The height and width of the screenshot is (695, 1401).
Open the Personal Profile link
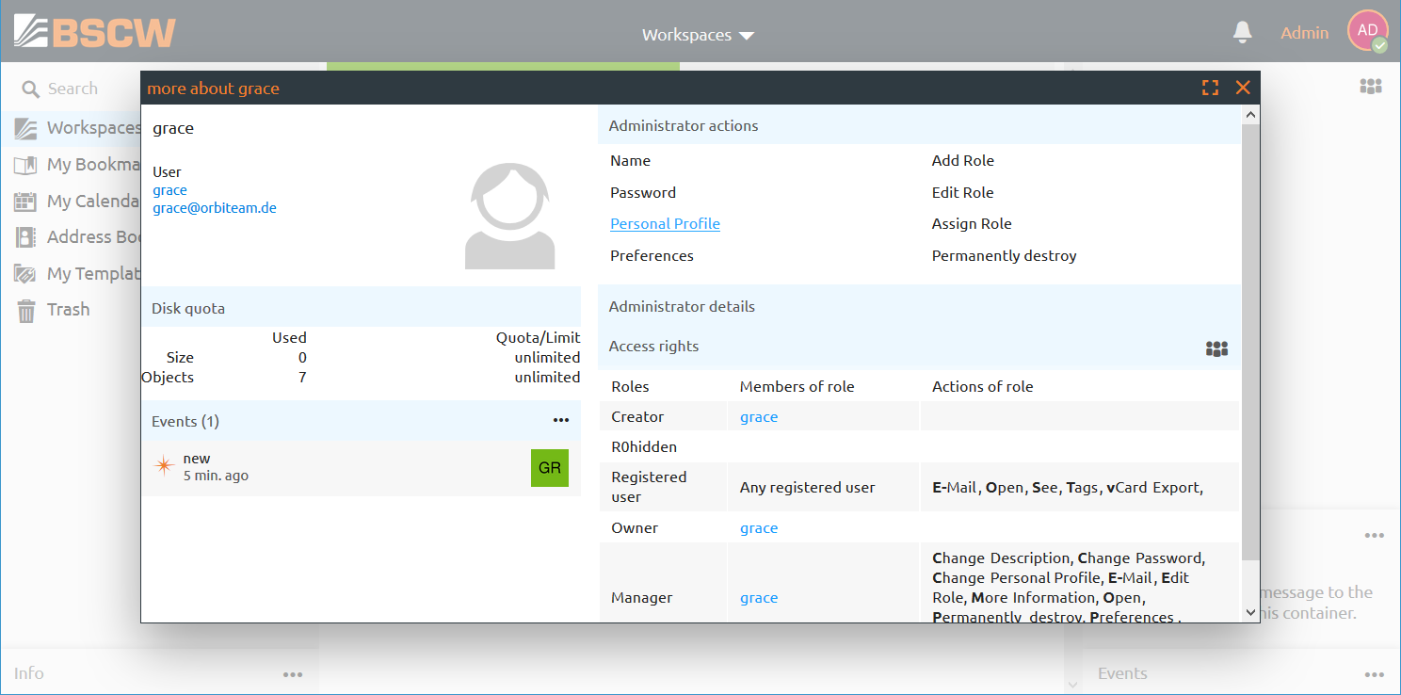click(x=665, y=224)
